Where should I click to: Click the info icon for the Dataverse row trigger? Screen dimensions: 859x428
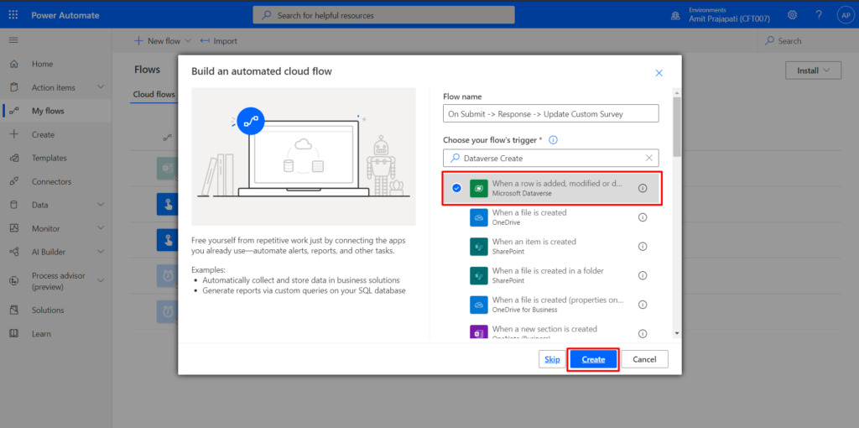coord(643,189)
